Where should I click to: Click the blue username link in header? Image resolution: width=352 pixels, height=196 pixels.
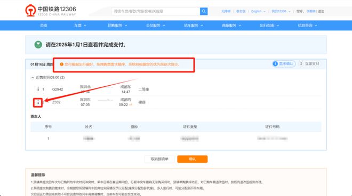pyautogui.click(x=311, y=11)
